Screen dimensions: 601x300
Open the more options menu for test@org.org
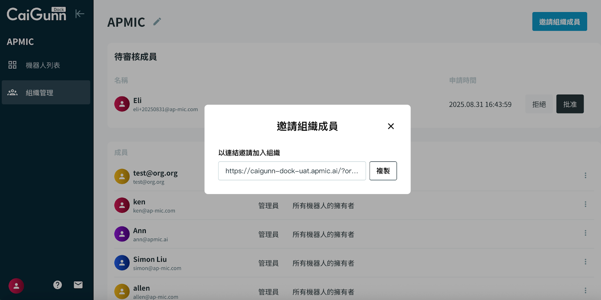coord(585,175)
